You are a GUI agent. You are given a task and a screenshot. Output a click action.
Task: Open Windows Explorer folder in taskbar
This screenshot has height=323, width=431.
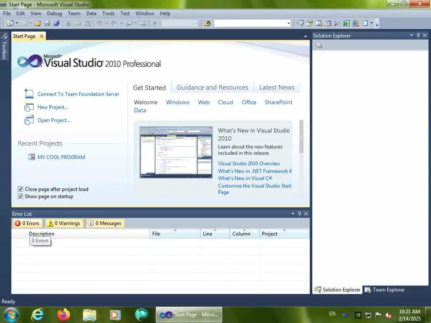(x=90, y=315)
